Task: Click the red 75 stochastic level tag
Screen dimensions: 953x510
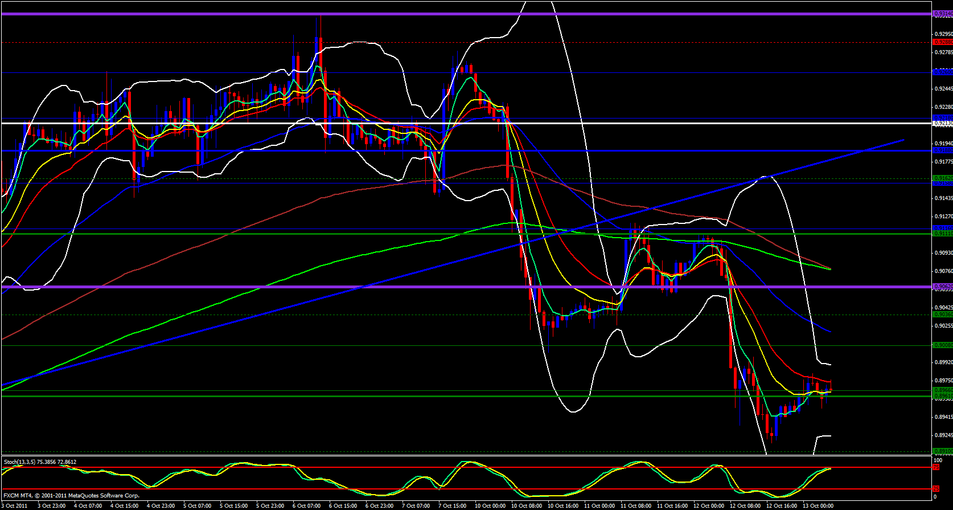Action: coord(935,467)
